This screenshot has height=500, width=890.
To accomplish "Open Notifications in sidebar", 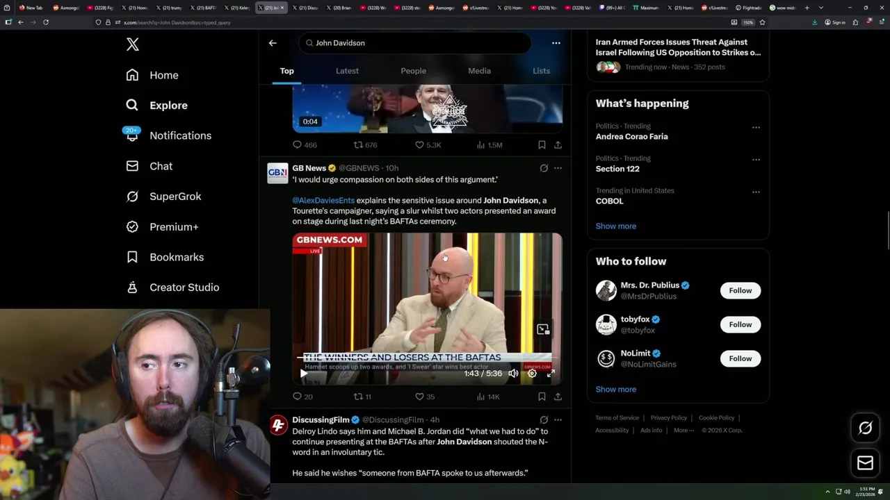I will click(168, 135).
